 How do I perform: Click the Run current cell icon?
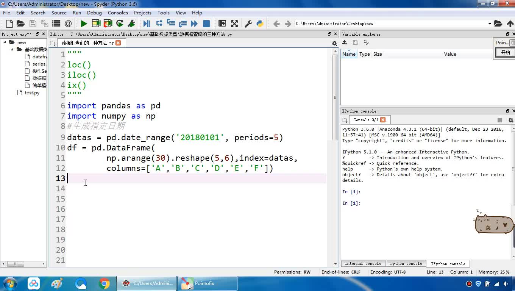point(96,23)
